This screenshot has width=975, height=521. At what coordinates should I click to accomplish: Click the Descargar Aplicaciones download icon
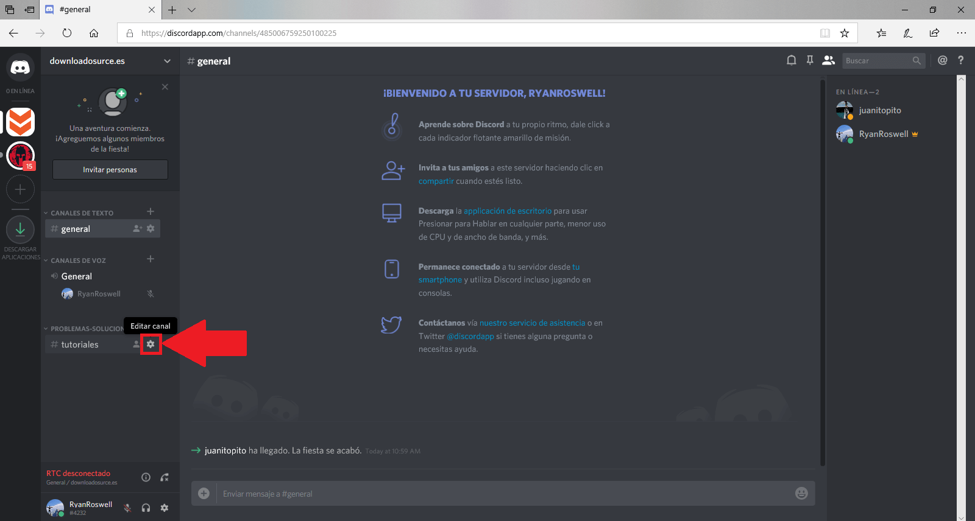(20, 229)
